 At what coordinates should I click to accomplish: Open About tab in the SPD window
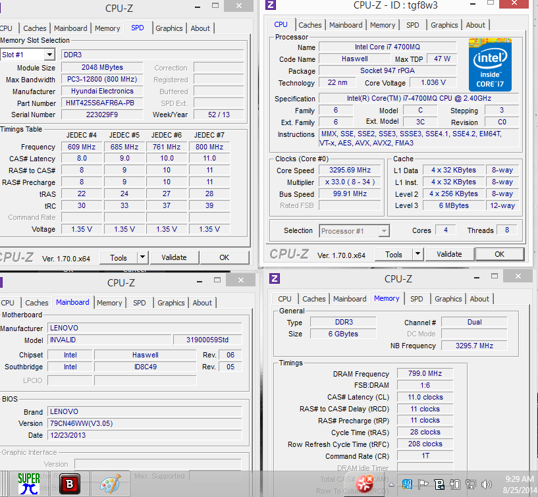click(200, 28)
